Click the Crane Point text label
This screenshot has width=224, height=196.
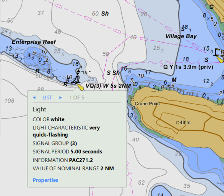[x=147, y=104]
